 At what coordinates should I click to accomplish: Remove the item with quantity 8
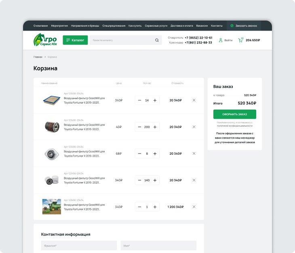coord(194,153)
